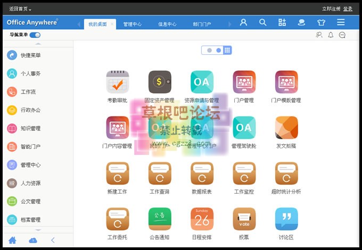
Task: Open the hamburger menu in header
Action: point(341,22)
